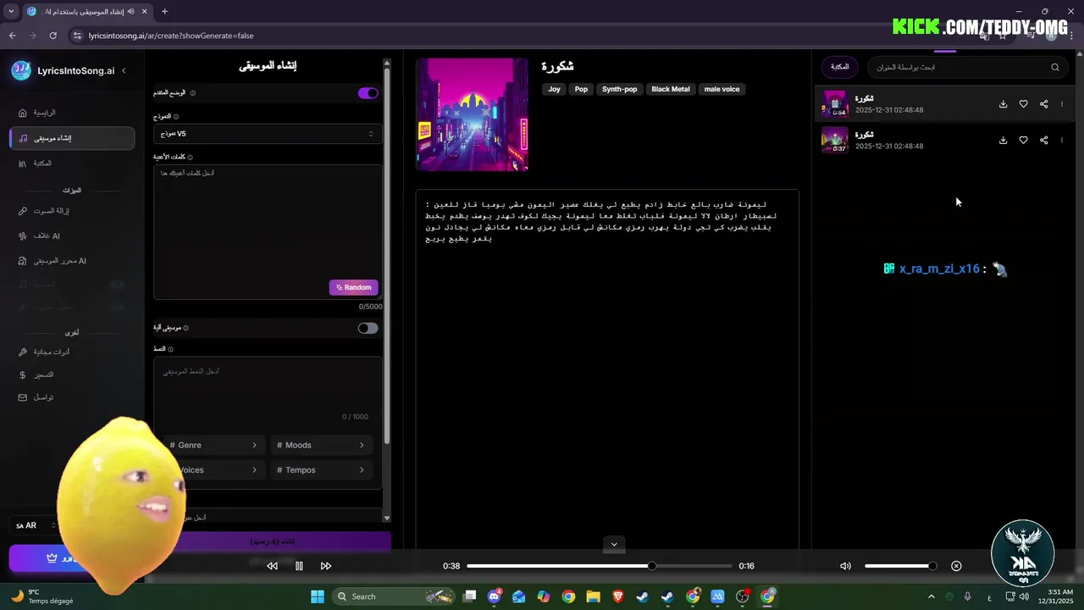
Task: Open more options for the 0:54 شكورة track
Action: pos(1062,104)
